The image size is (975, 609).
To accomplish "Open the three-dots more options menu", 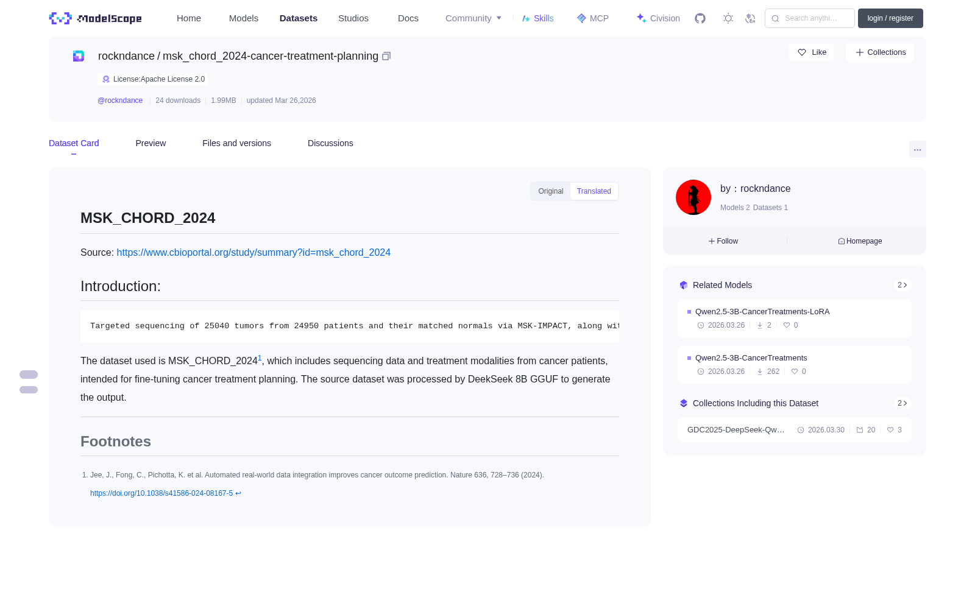I will (x=917, y=149).
